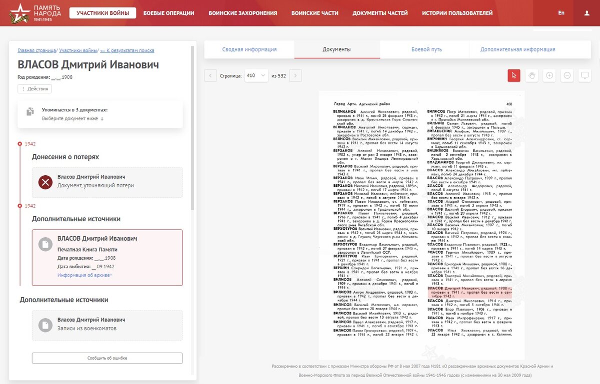Viewport: 600px width, 384px height.
Task: Switch to Сводная информация tab
Action: [249, 49]
